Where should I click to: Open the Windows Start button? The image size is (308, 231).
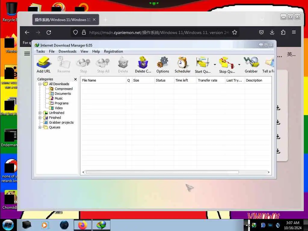(x=8, y=225)
